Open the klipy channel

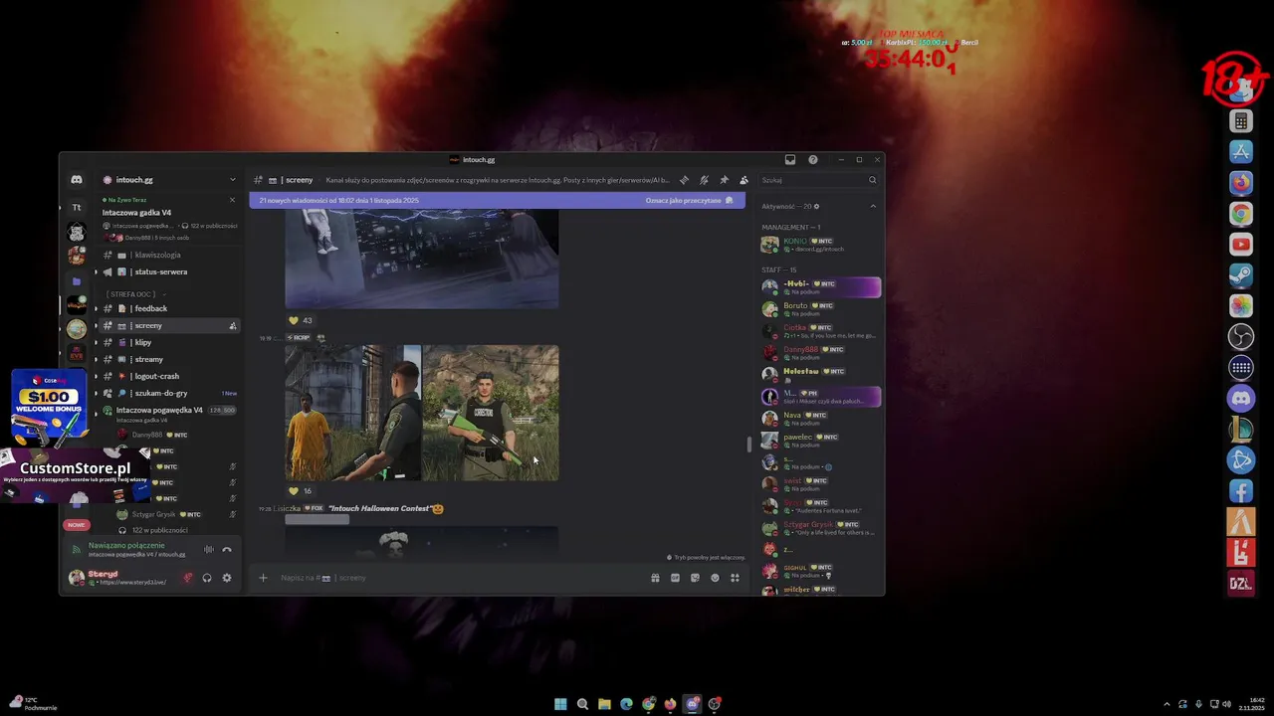(x=167, y=343)
